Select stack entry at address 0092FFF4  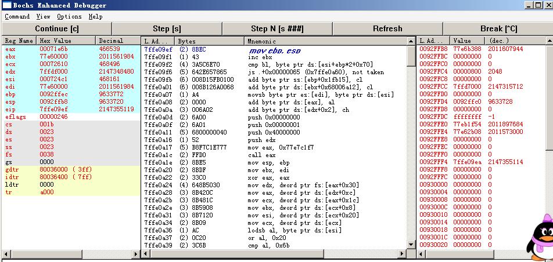pos(482,162)
